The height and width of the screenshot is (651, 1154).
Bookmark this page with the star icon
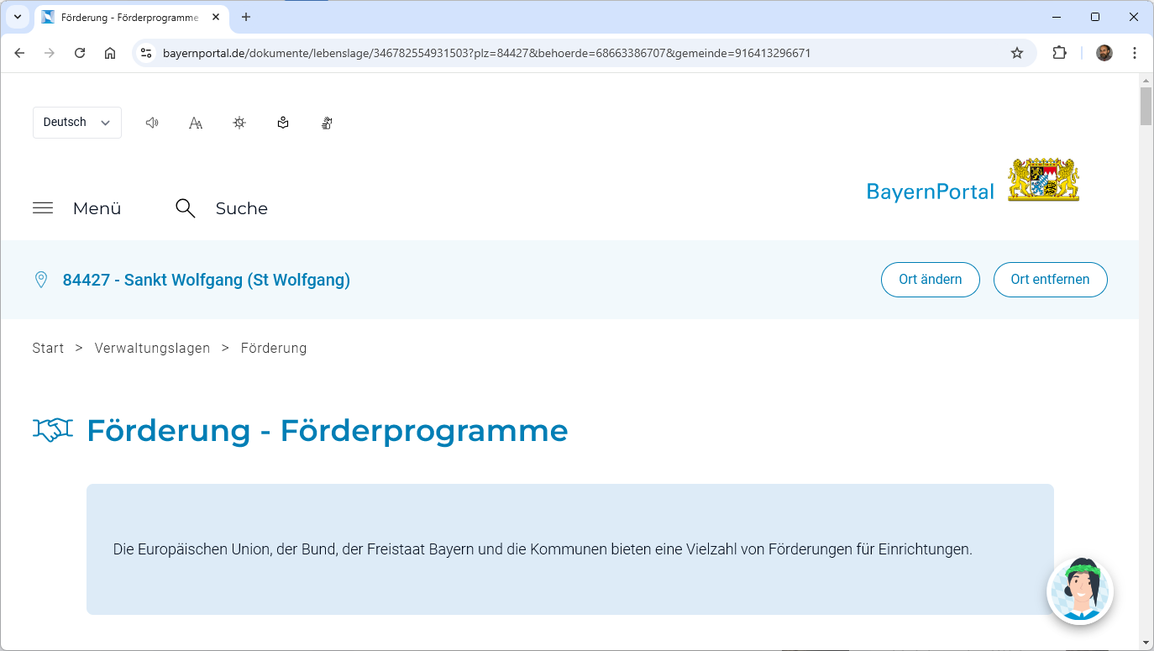(1017, 53)
